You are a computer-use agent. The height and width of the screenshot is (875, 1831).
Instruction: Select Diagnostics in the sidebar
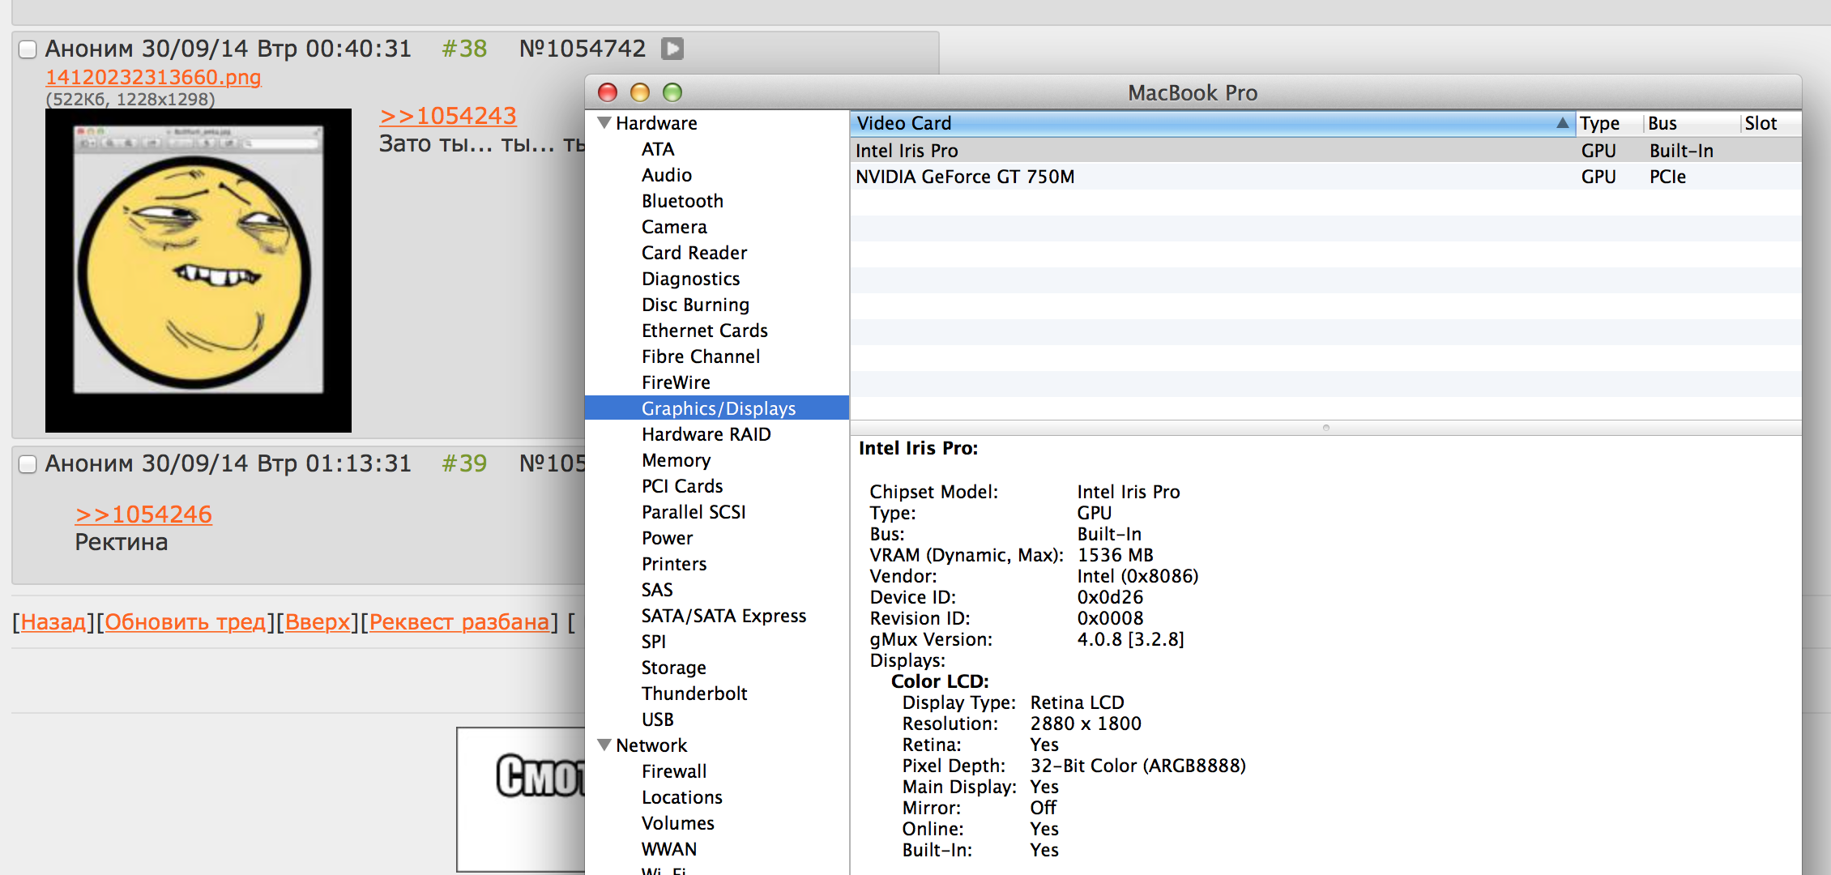pos(691,279)
